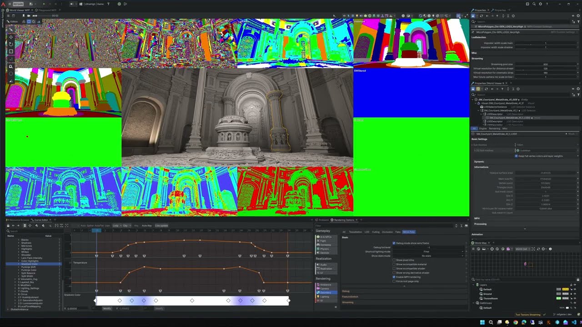
Task: Click Tool Texture Streaming status button
Action: [x=528, y=314]
